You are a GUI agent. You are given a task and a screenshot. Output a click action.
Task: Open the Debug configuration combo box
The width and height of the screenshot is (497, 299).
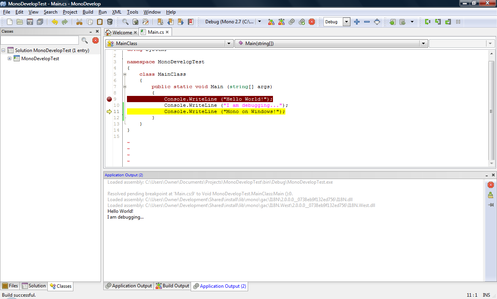pos(337,22)
